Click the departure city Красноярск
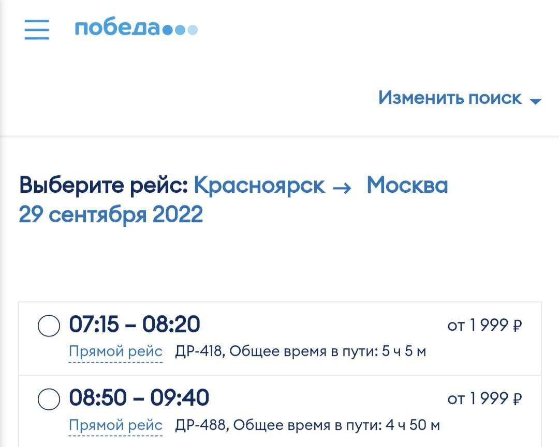This screenshot has height=447, width=559. [x=259, y=185]
